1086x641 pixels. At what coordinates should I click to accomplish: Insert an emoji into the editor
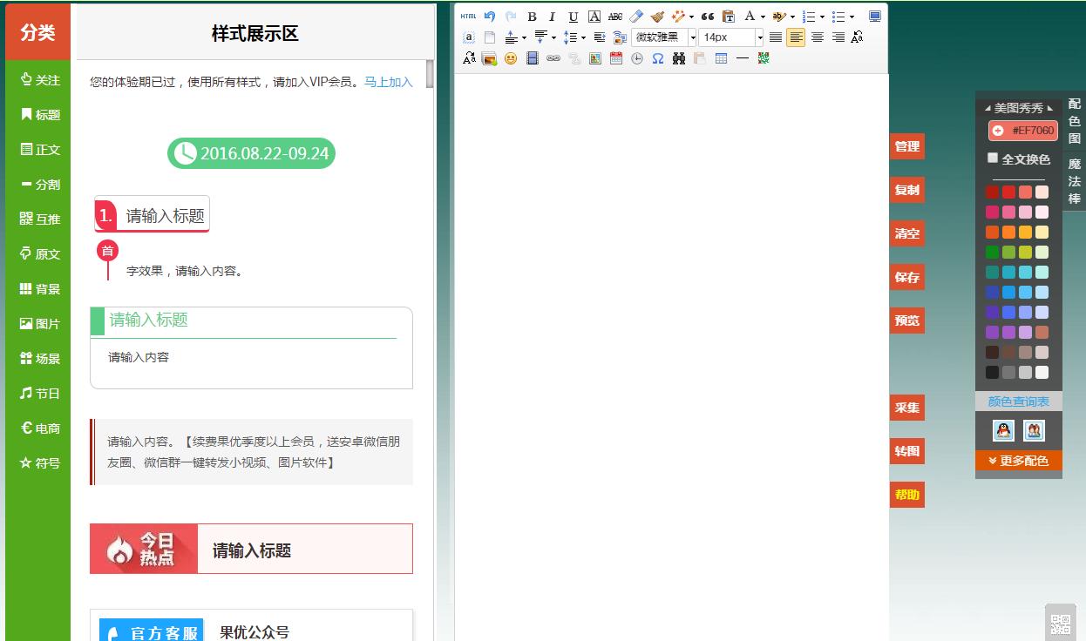(x=510, y=58)
